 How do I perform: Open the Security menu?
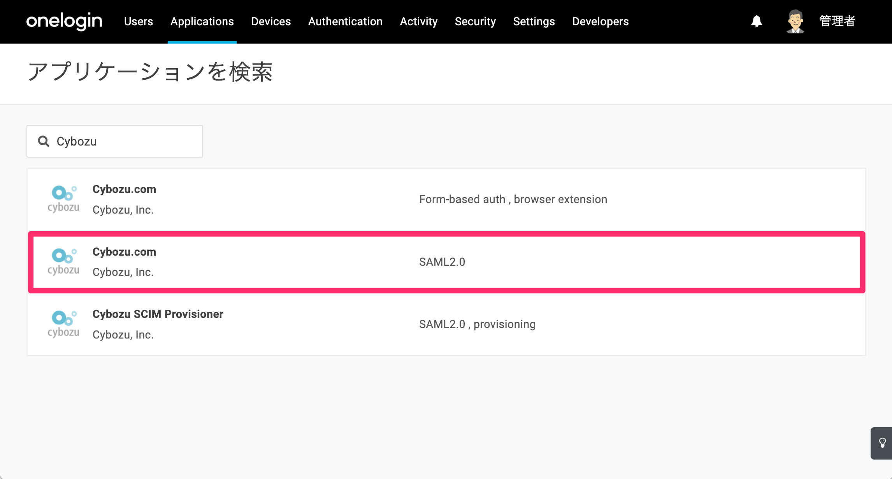tap(475, 21)
